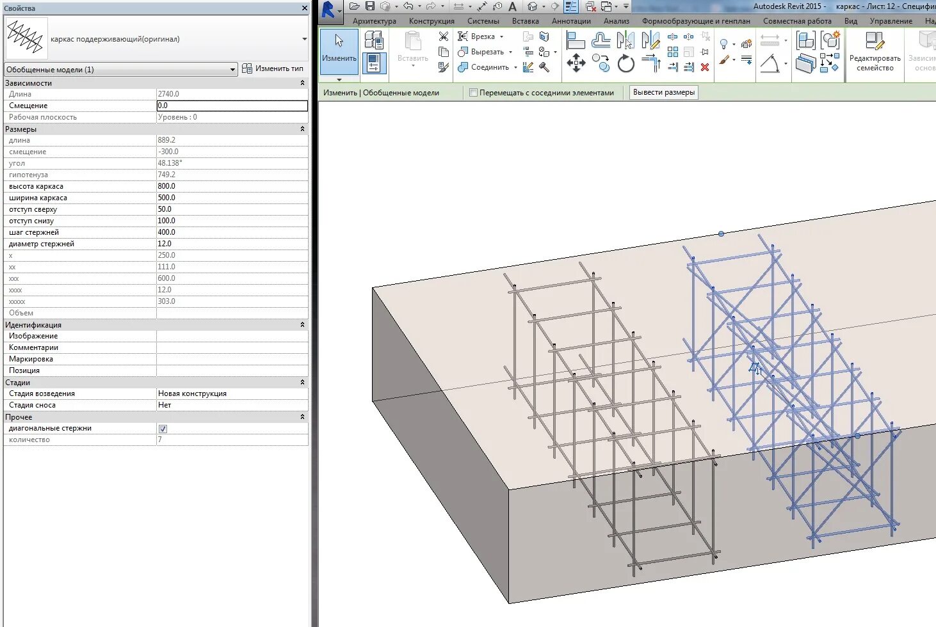This screenshot has height=627, width=936.
Task: Edit the Длина value input field
Action: click(x=232, y=93)
